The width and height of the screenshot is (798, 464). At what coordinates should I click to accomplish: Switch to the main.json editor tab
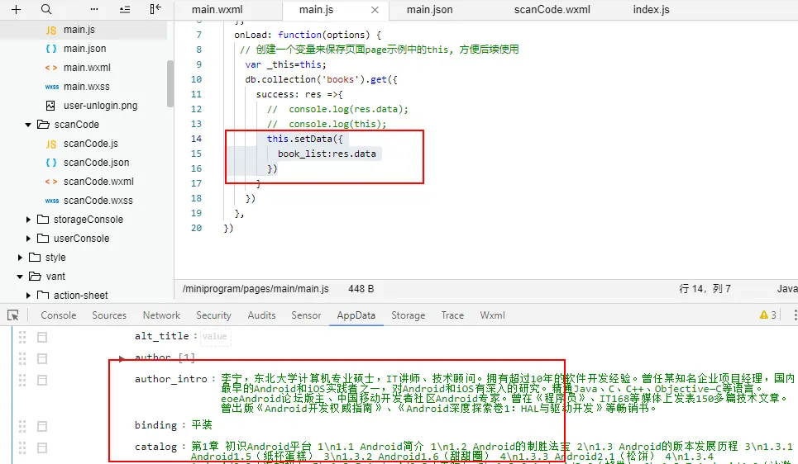429,10
